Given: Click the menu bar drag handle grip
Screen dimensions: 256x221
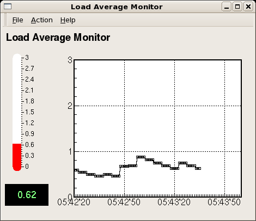Looking at the screenshot, I should [x=5, y=20].
